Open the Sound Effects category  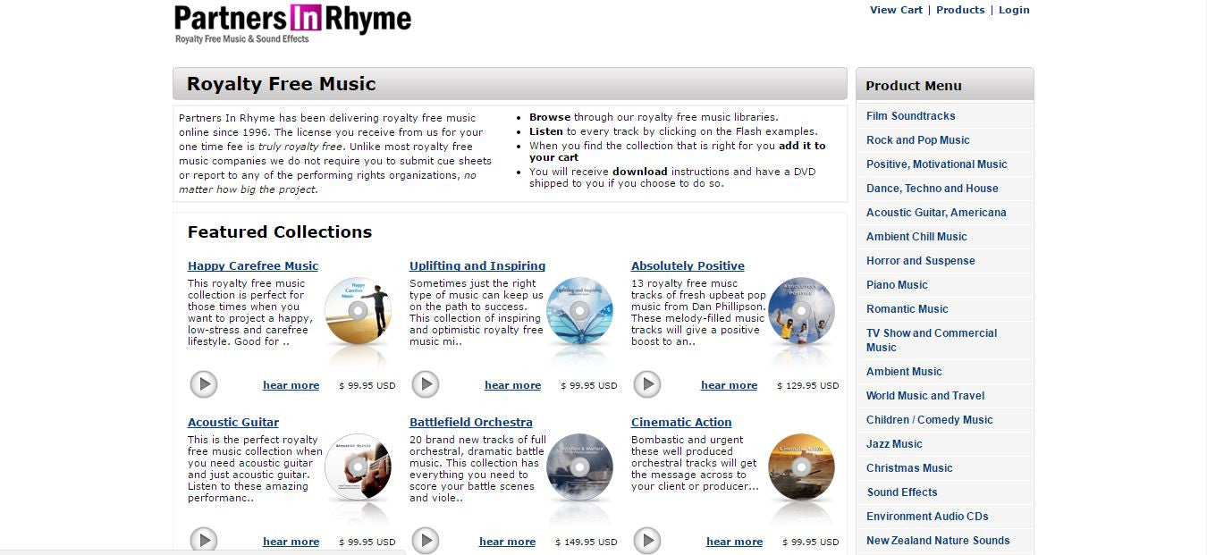[902, 492]
